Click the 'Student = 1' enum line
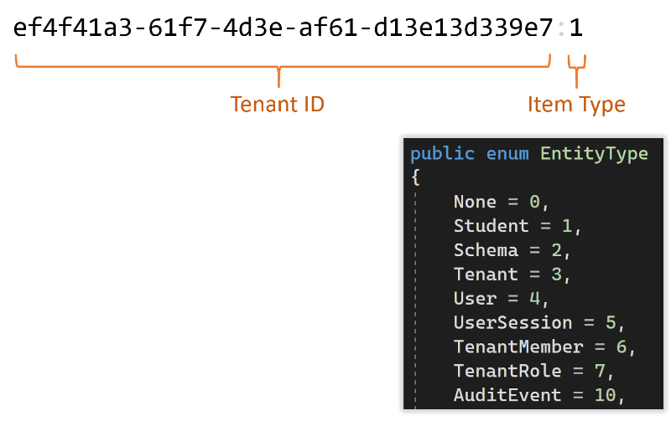 518,226
